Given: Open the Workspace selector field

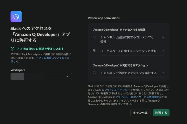Looking at the screenshot, I should point(41,76).
